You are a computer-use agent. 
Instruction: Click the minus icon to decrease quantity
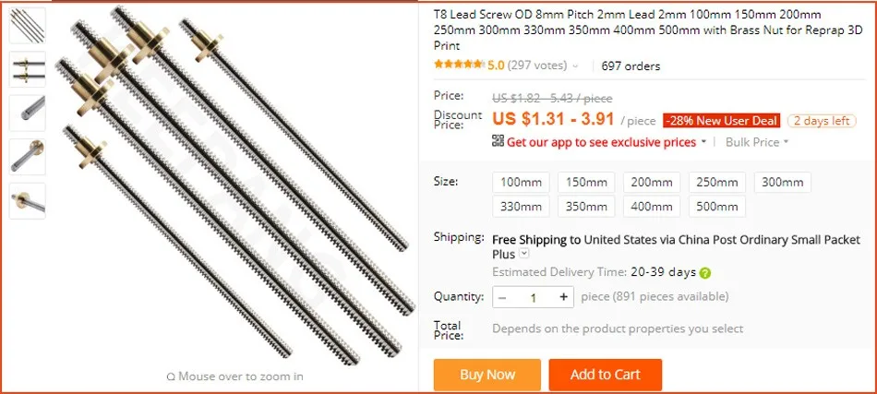pyautogui.click(x=502, y=297)
